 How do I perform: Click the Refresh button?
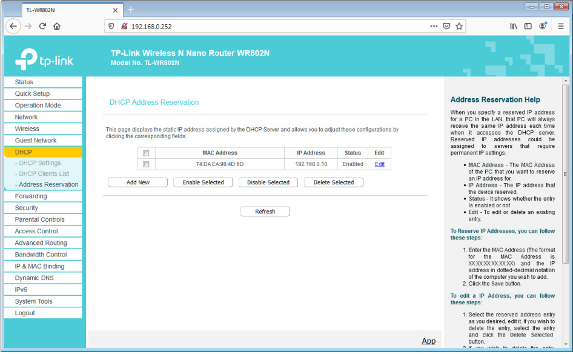tap(265, 212)
